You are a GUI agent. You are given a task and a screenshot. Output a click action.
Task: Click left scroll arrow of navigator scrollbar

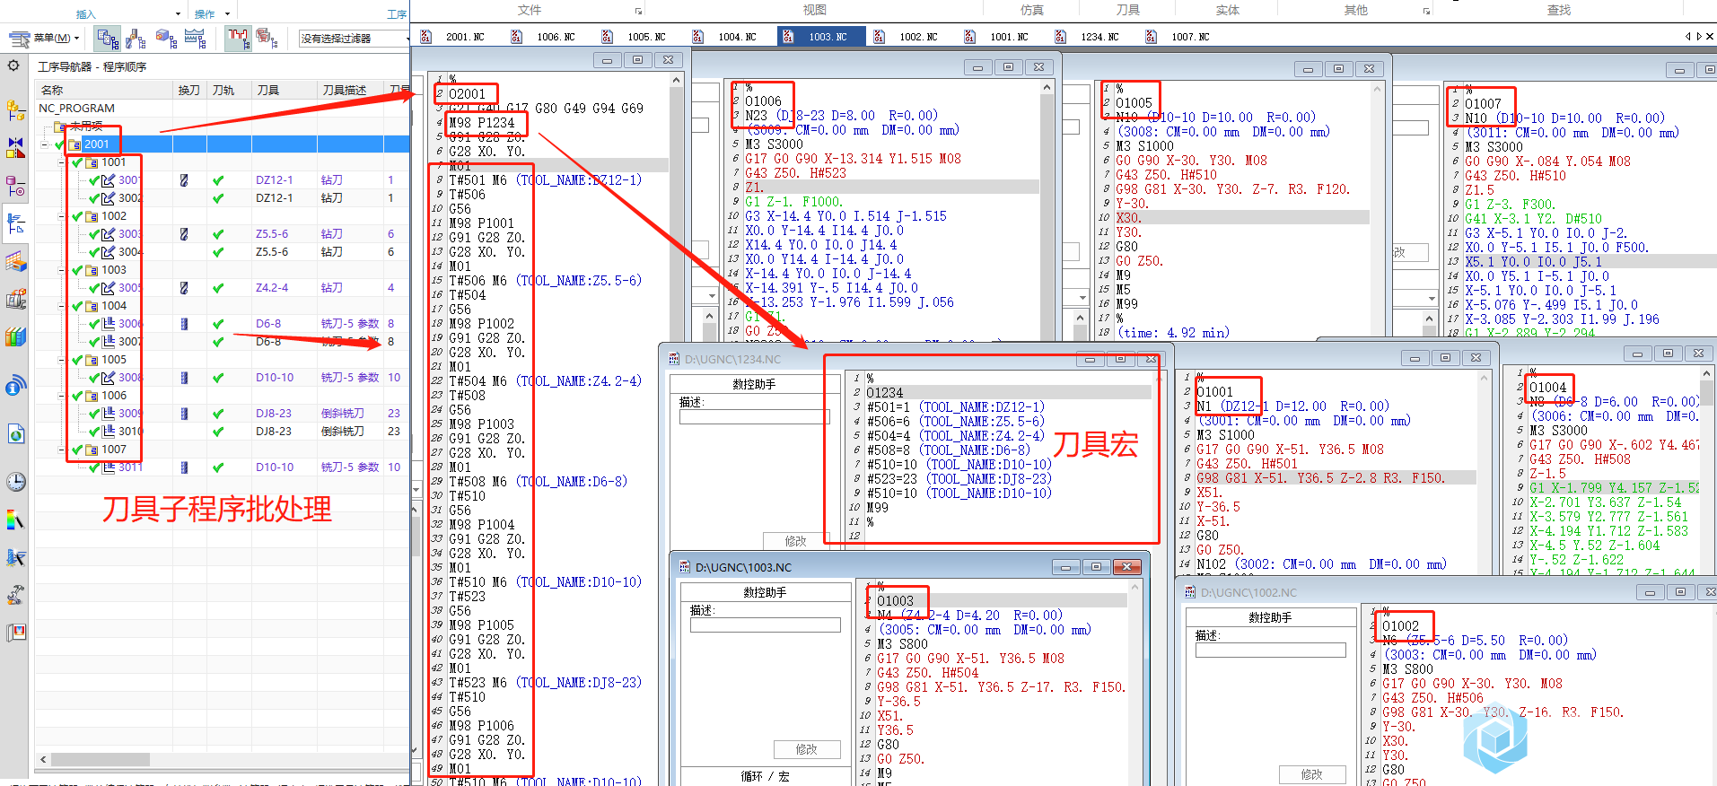42,759
